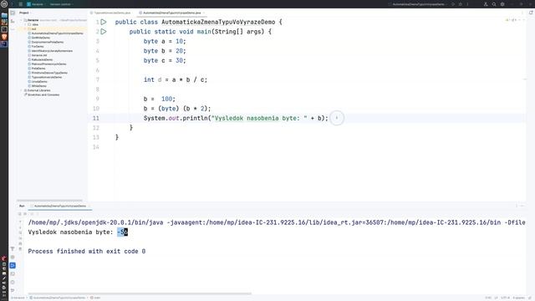The image size is (535, 301).
Task: Run class from gutter arrow on line 1
Action: coord(104,22)
